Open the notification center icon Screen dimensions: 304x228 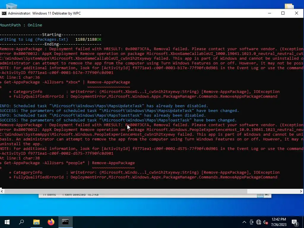click(x=294, y=222)
